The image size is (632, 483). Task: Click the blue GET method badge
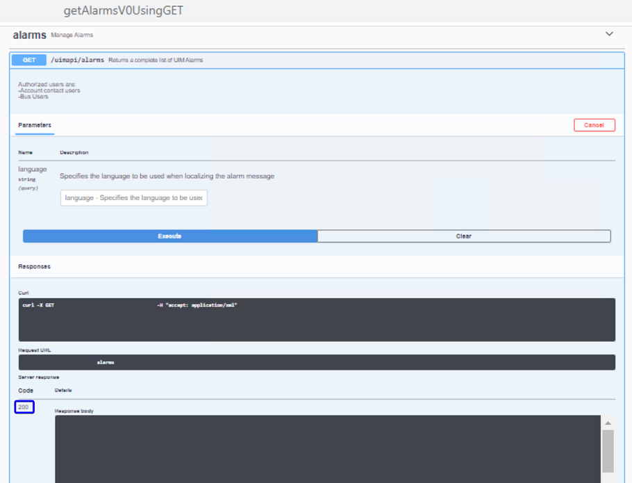pos(29,60)
